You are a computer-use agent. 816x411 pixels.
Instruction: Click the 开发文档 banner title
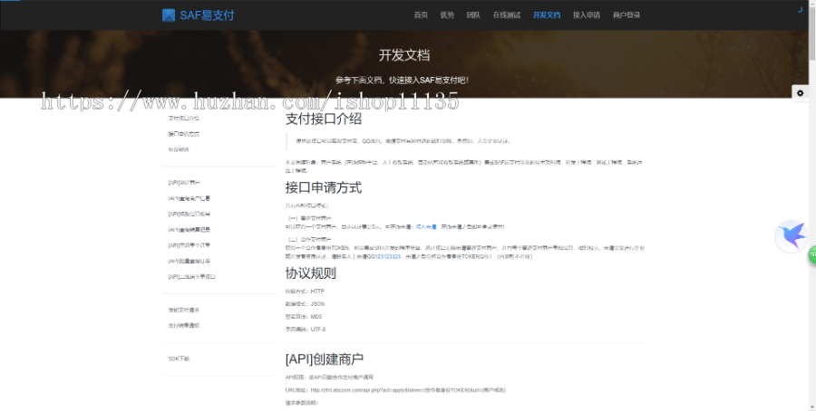pyautogui.click(x=404, y=55)
